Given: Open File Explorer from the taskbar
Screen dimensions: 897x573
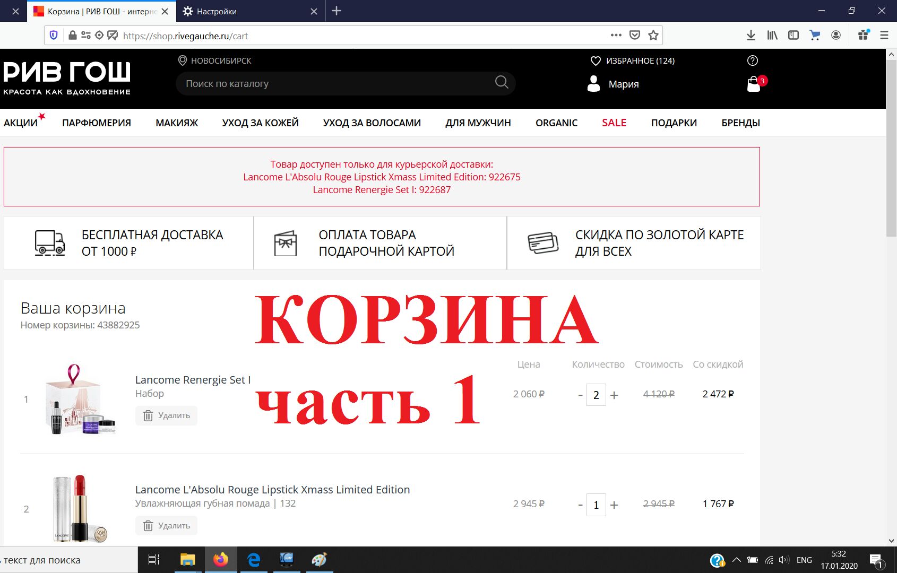Looking at the screenshot, I should coord(187,560).
